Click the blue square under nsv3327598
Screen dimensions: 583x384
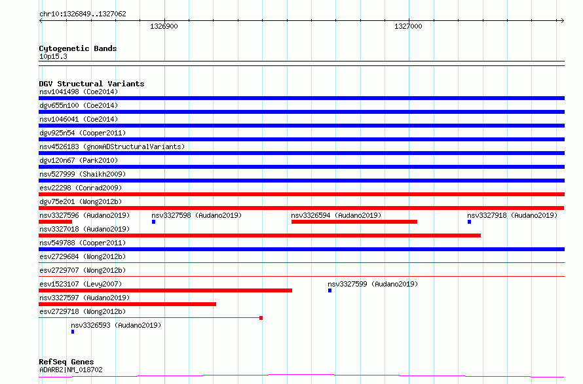pyautogui.click(x=153, y=222)
